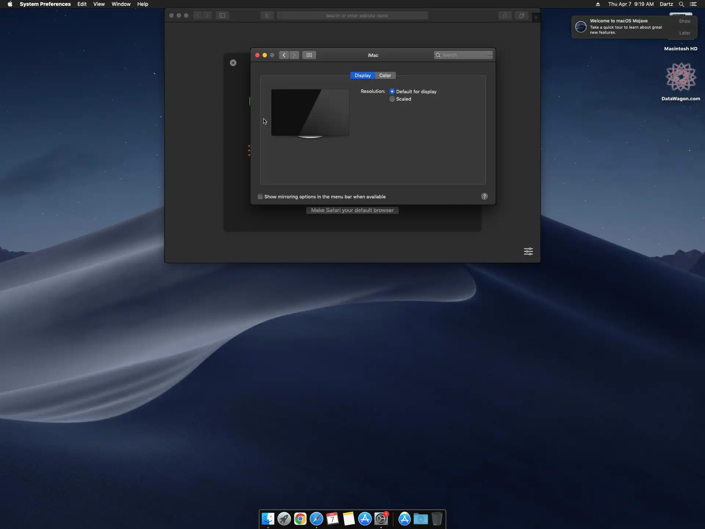
Task: Click Make Safari your default browser
Action: [x=352, y=210]
